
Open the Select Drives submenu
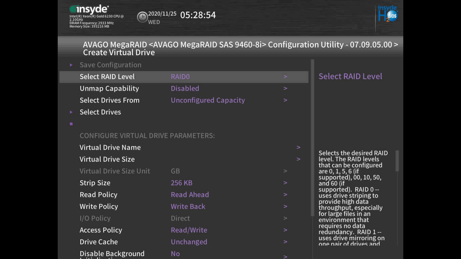tap(100, 112)
